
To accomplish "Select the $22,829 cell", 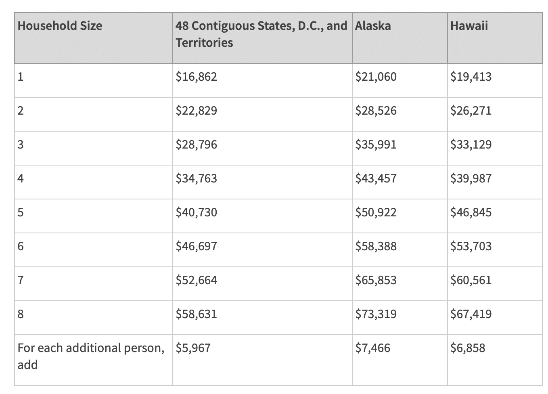I will click(x=197, y=111).
